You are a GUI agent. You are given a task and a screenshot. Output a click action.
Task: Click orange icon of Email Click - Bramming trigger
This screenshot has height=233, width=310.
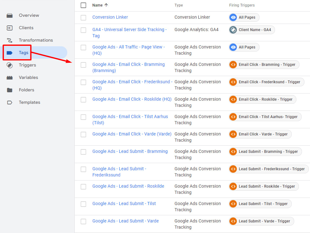tap(233, 65)
